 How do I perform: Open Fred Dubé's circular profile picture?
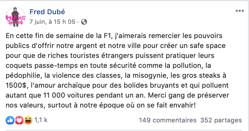click(x=16, y=17)
